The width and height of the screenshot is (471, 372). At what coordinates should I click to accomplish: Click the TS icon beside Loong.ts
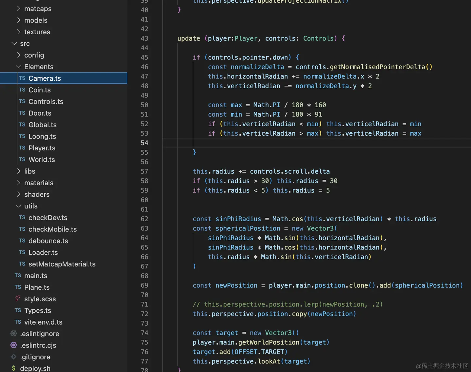click(x=22, y=136)
